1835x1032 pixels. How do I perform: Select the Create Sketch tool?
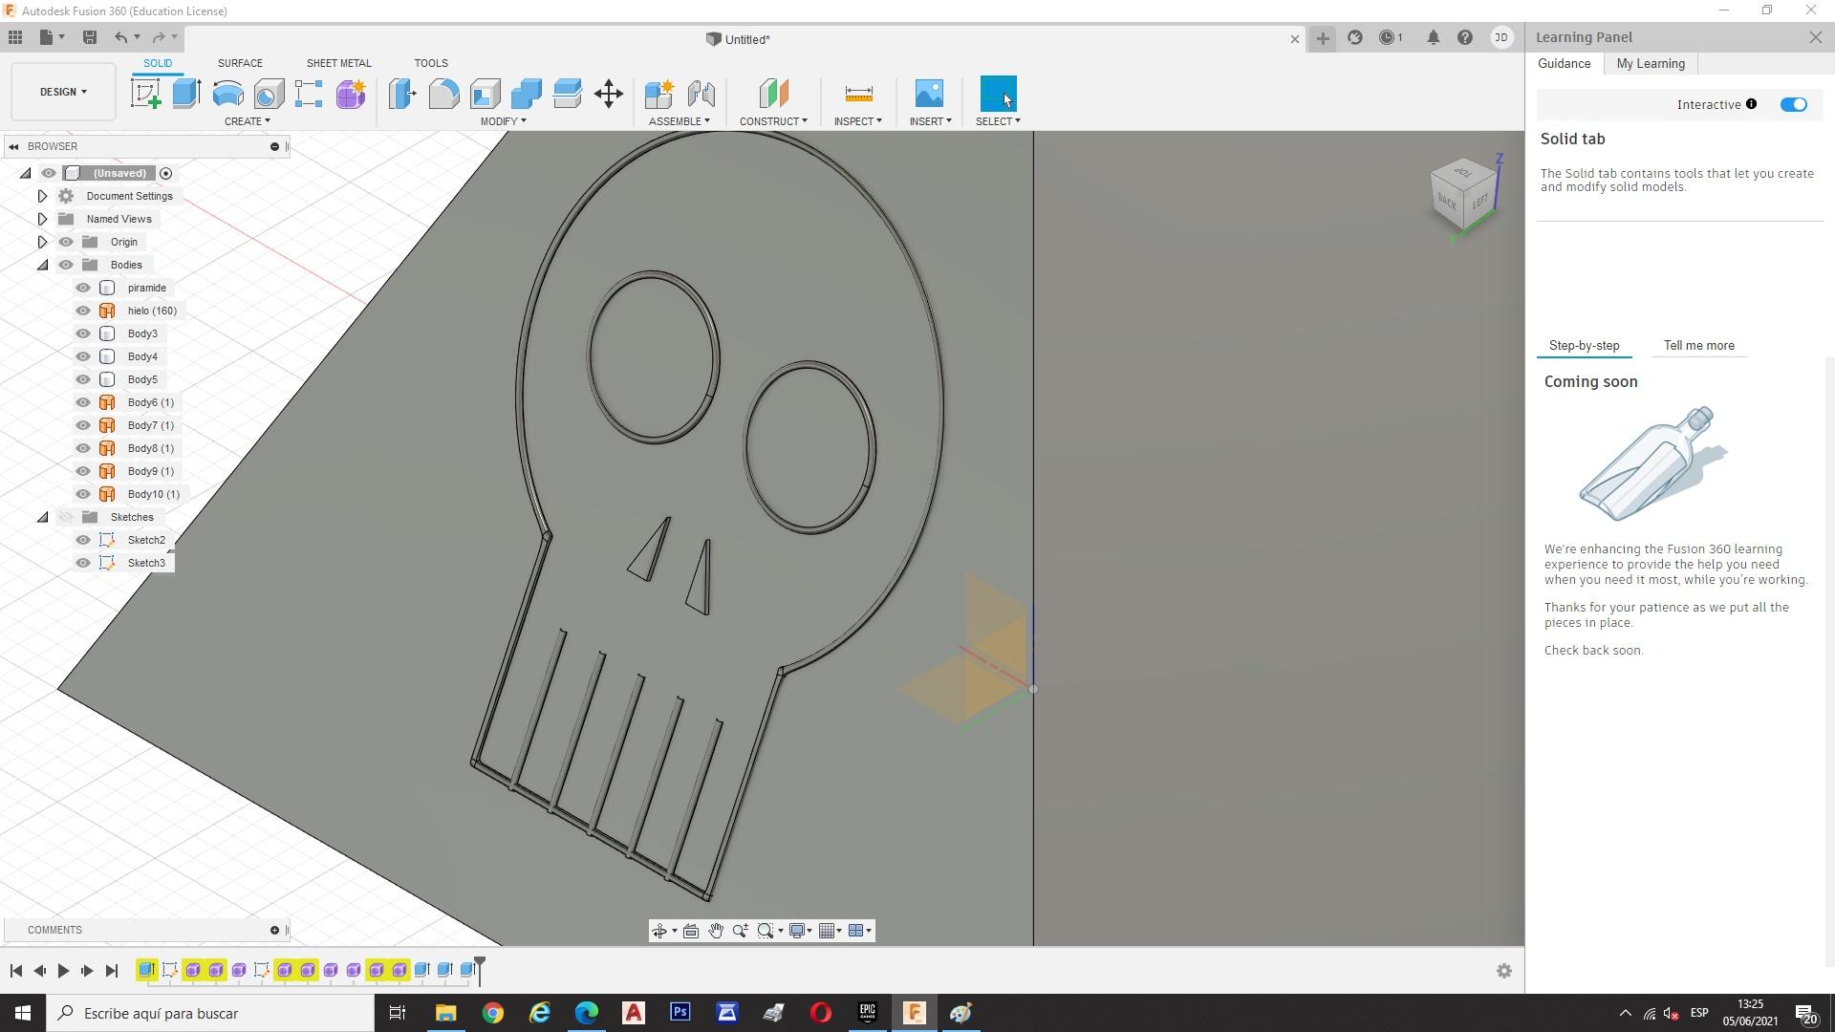(x=145, y=94)
